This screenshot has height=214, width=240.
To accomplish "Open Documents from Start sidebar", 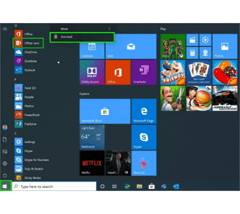I will (x=5, y=139).
